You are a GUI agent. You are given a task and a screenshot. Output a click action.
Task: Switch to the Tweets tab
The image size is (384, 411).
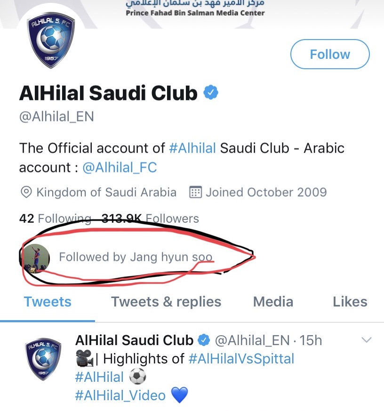[48, 302]
